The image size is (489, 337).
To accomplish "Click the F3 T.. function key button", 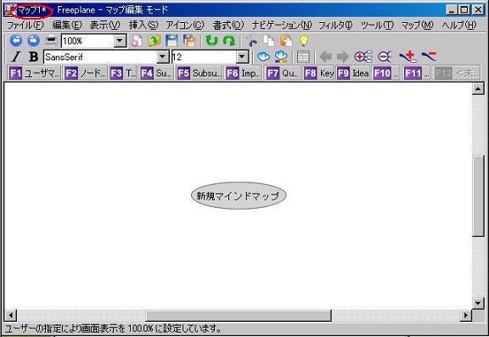I will click(x=123, y=73).
